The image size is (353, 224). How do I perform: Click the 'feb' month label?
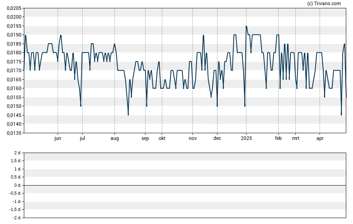[x=278, y=138]
